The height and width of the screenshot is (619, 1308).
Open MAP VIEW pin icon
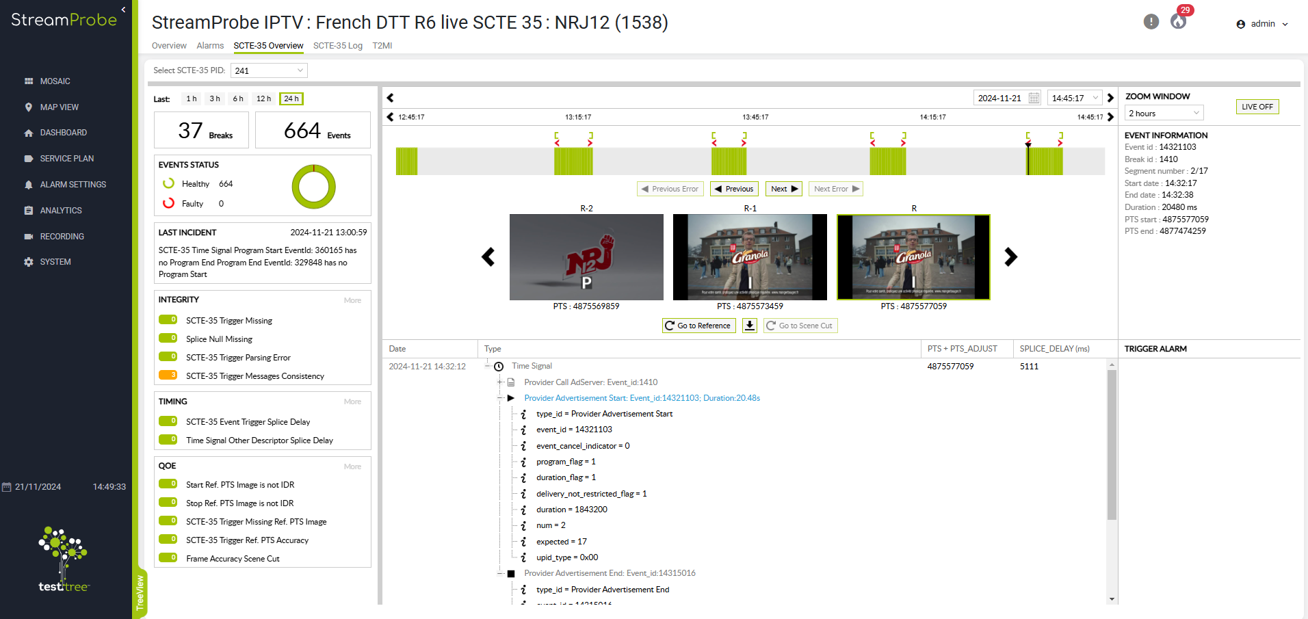(x=29, y=107)
